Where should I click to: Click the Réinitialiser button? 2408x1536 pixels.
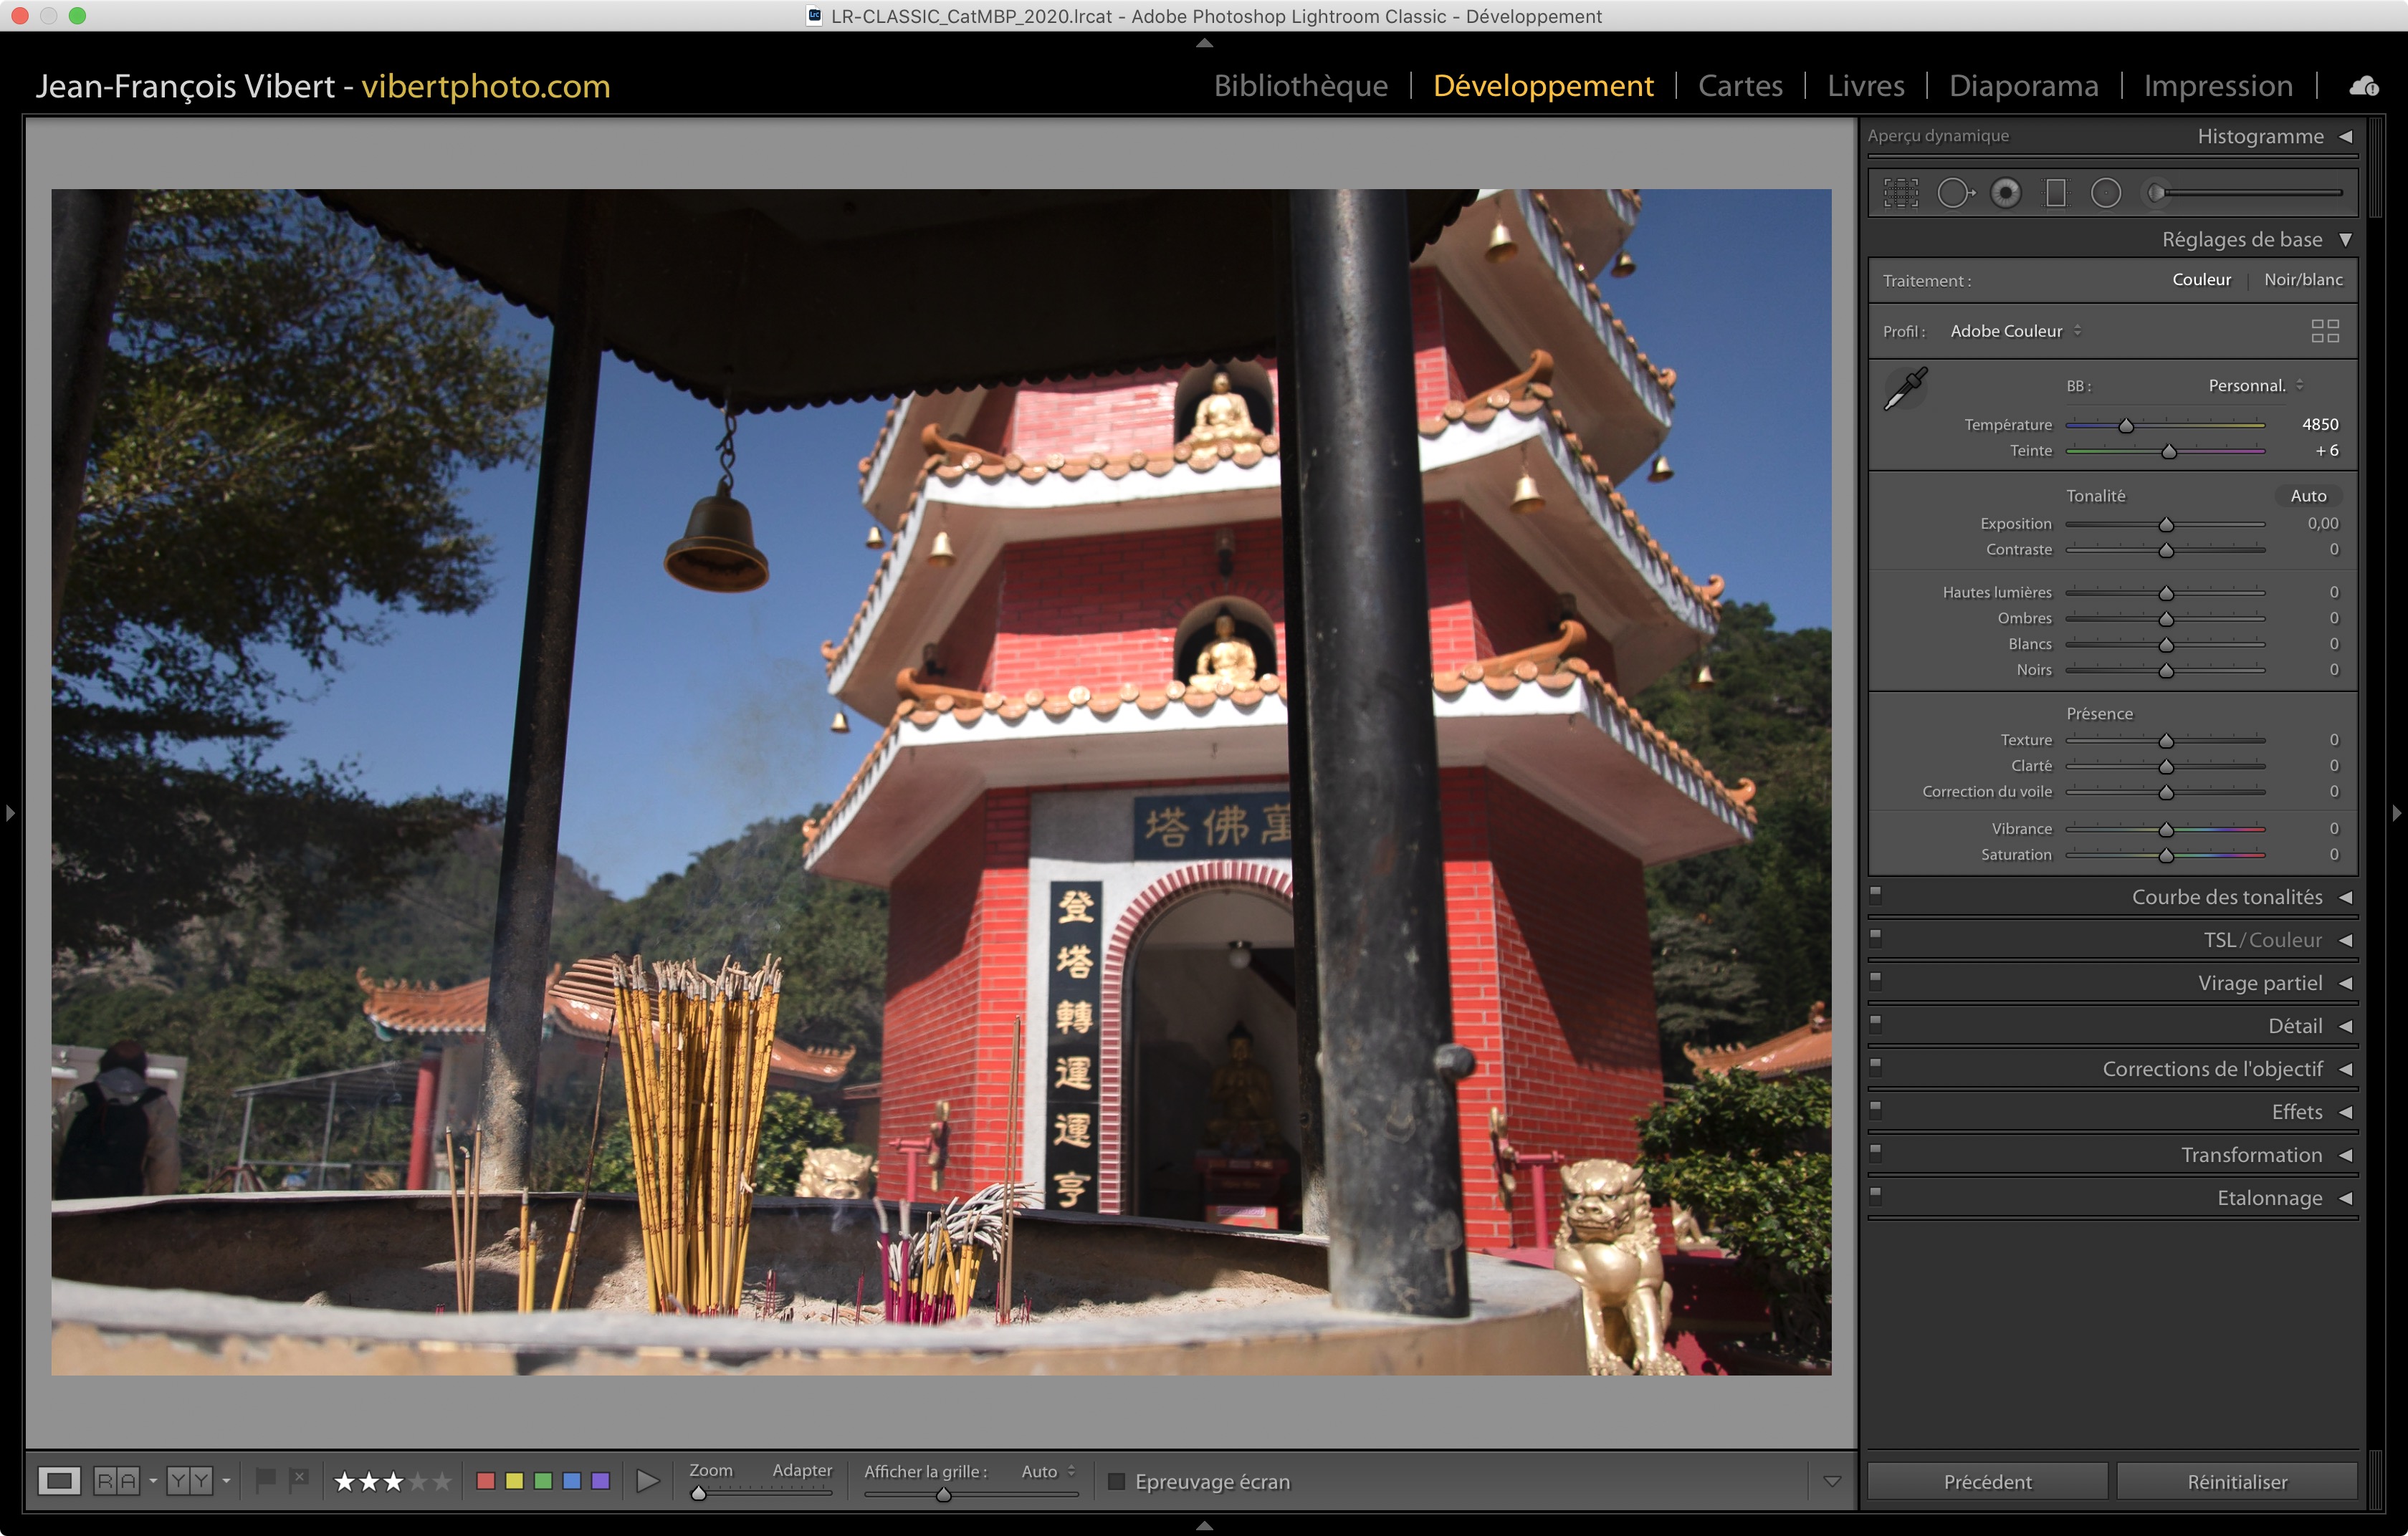(2236, 1482)
